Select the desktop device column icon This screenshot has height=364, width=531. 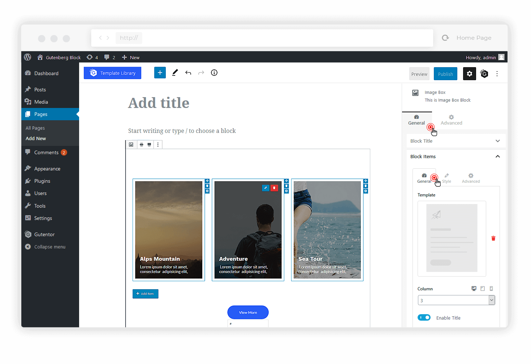click(x=474, y=289)
